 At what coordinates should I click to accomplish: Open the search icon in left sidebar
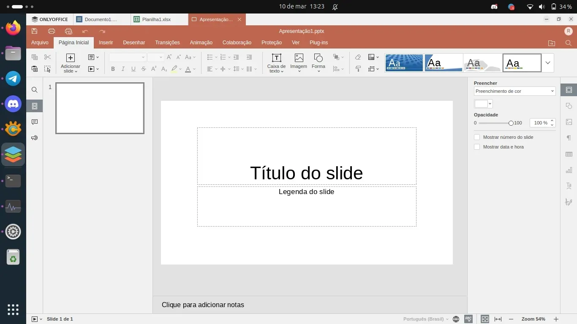35,90
